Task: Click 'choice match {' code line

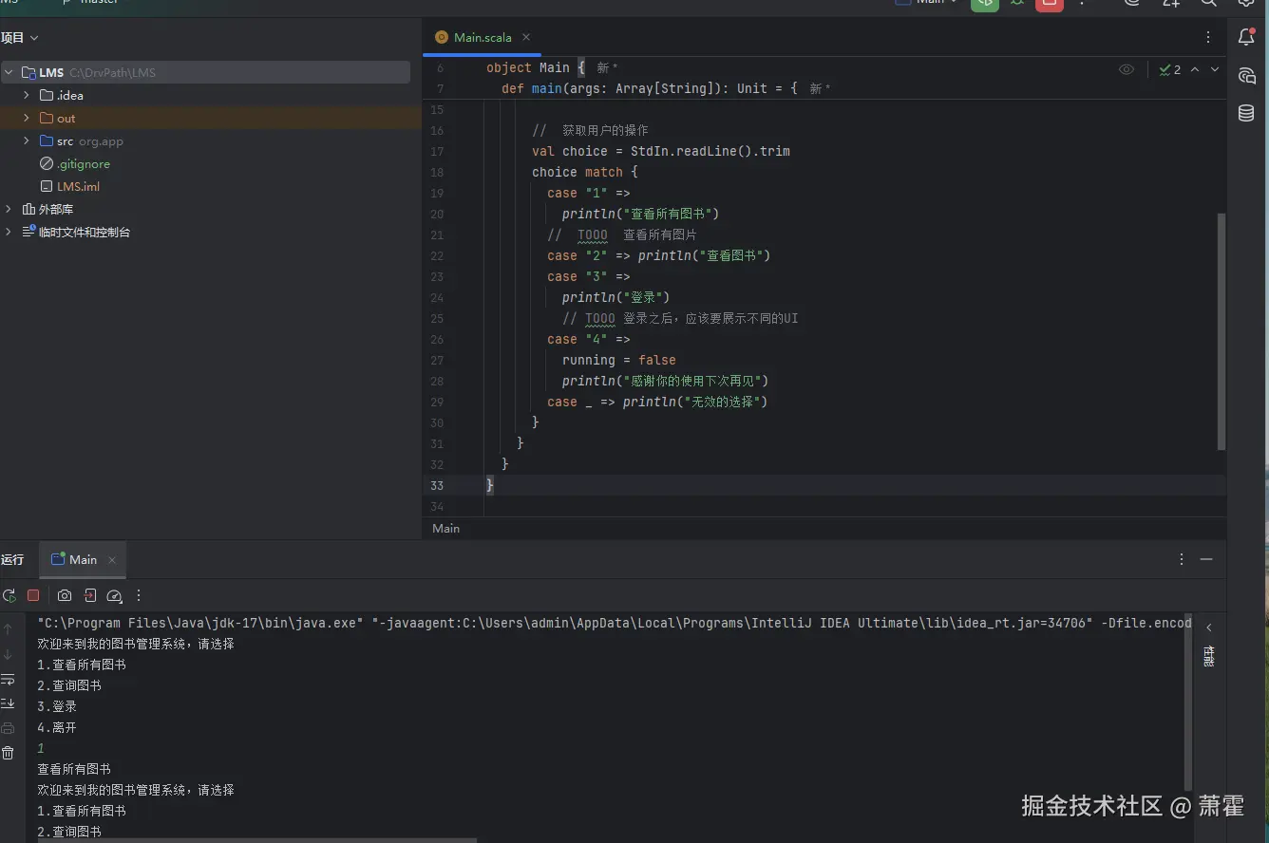Action: (x=585, y=172)
